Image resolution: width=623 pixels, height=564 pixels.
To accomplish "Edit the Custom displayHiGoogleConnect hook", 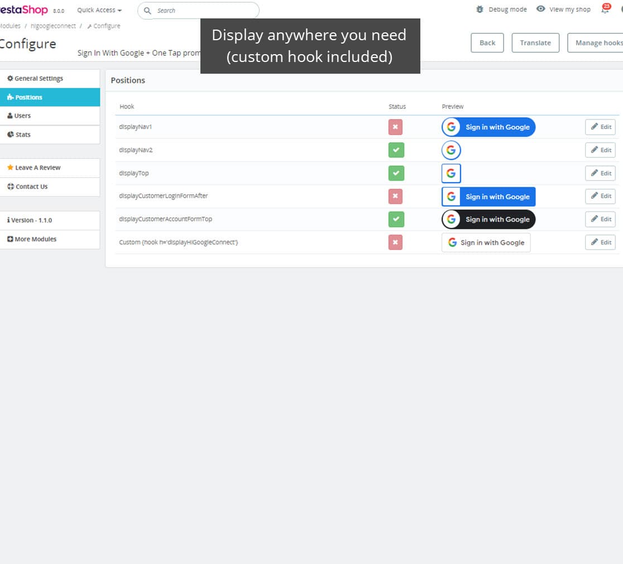I will coord(600,242).
